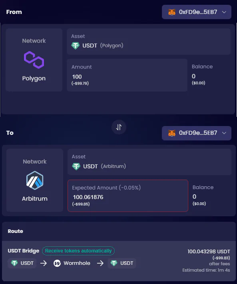Click the swap networks arrows icon
The width and height of the screenshot is (237, 284).
(x=119, y=127)
